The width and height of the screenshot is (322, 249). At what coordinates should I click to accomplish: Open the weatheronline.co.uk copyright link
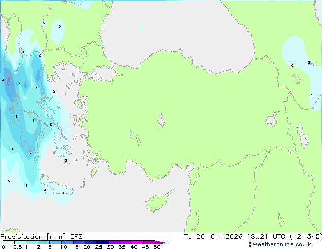coord(279,244)
